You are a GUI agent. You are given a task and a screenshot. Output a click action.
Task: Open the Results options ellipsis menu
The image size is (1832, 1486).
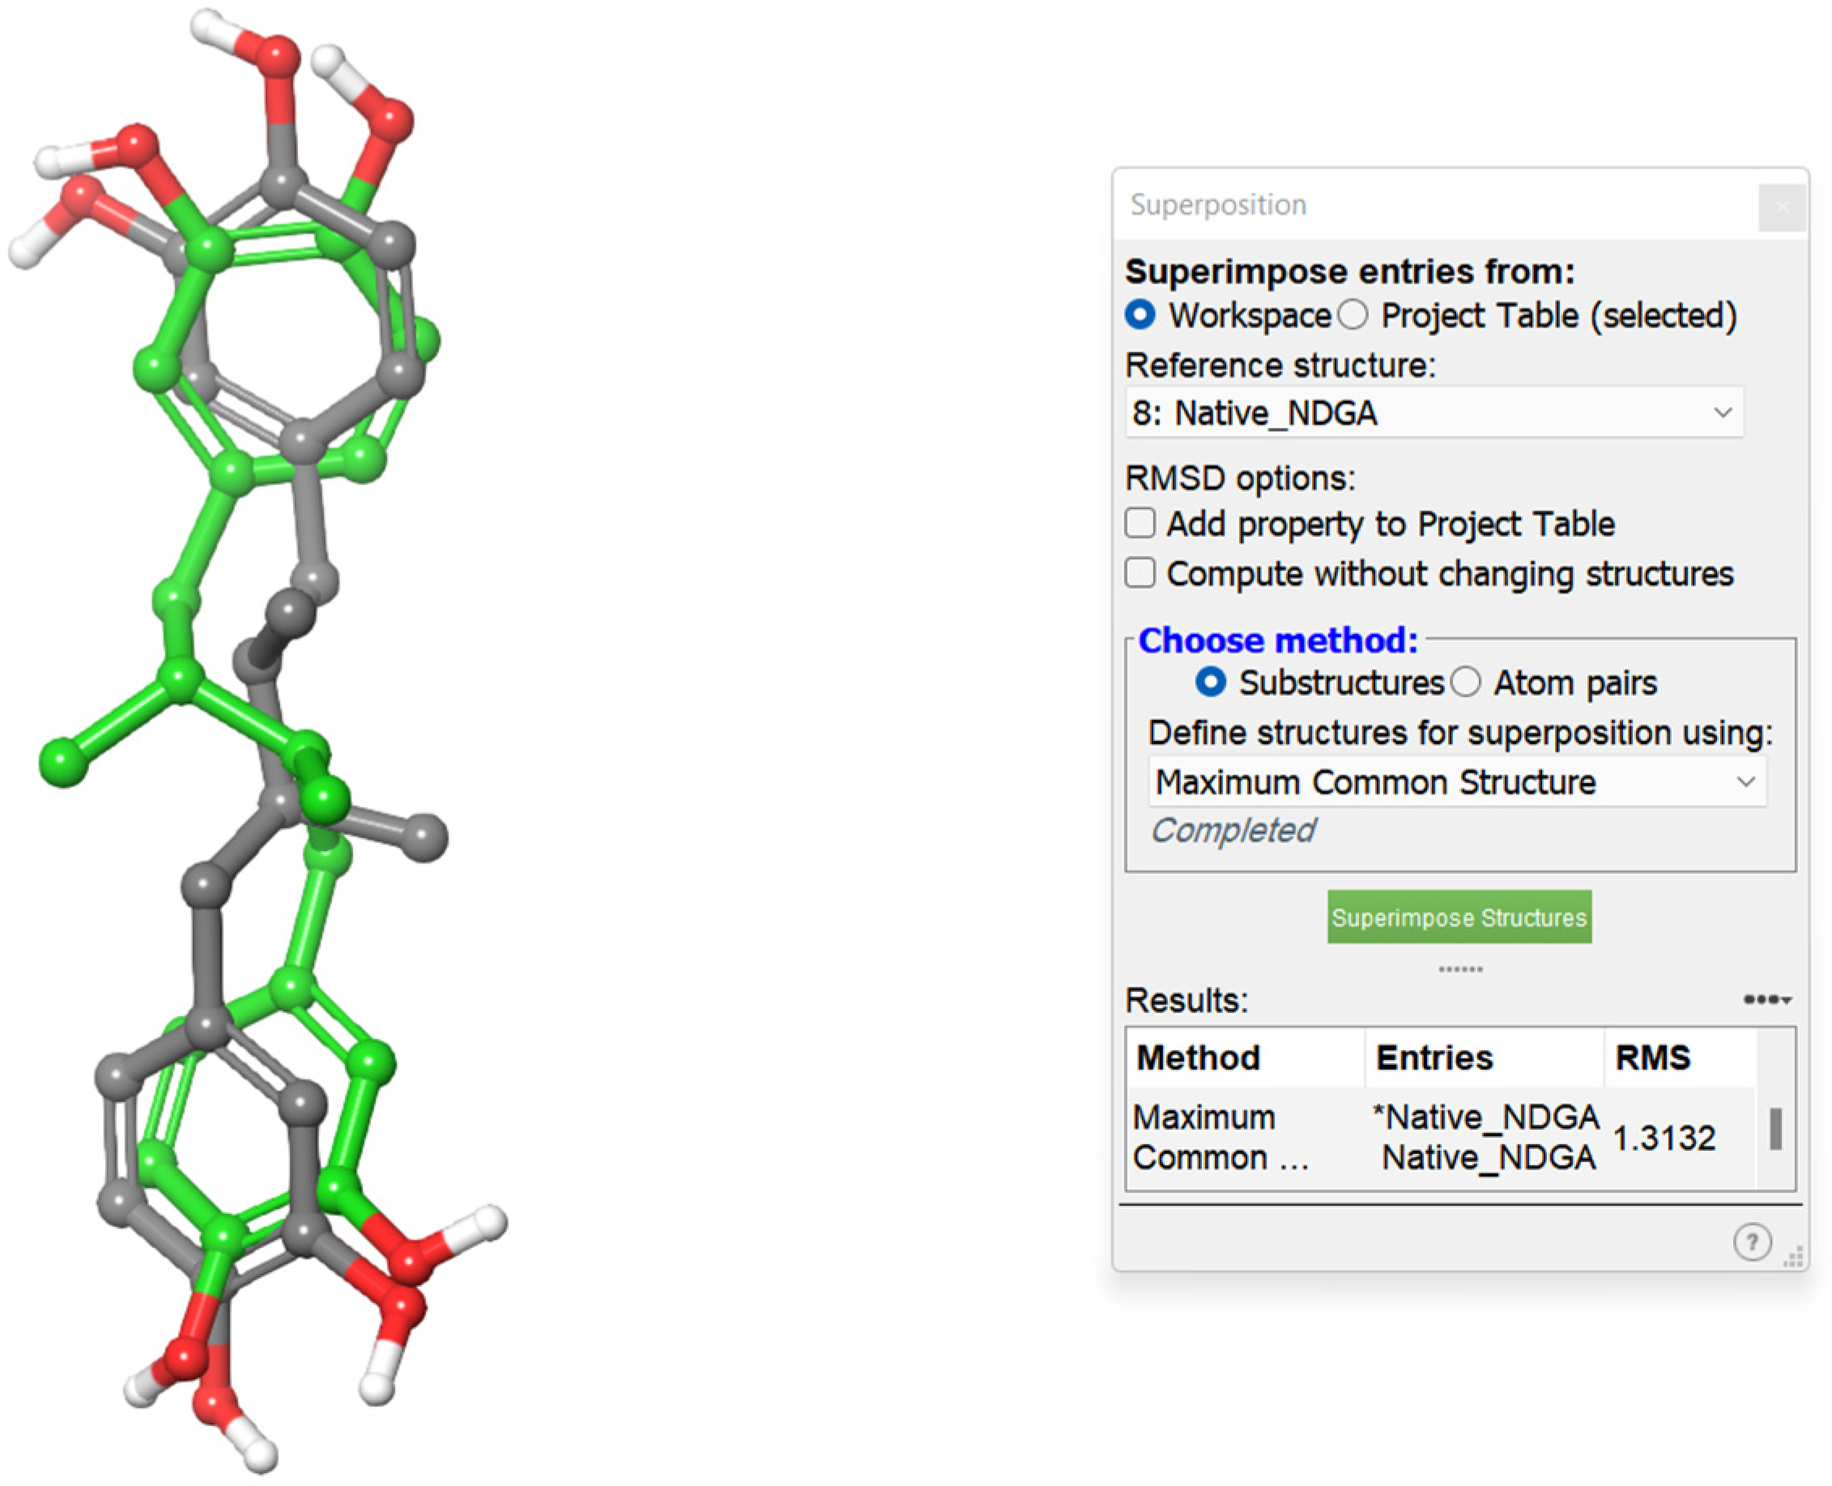click(1767, 999)
